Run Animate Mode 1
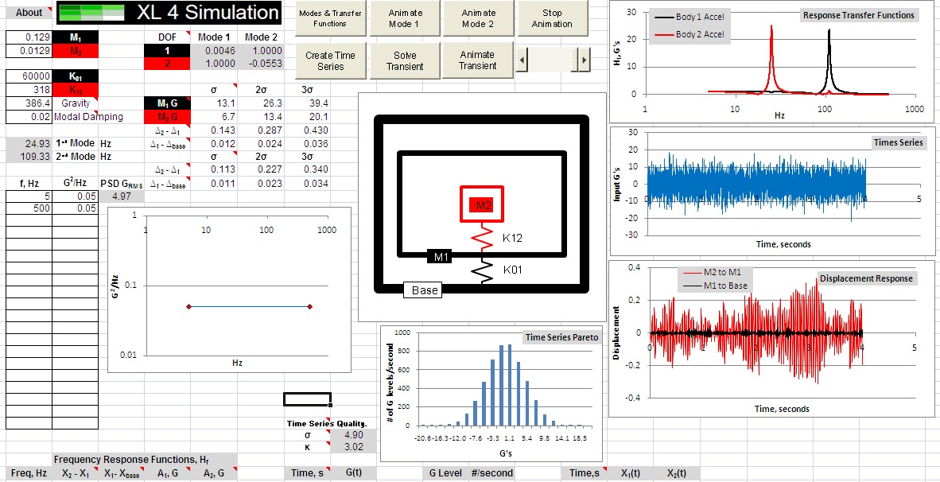 click(x=404, y=17)
